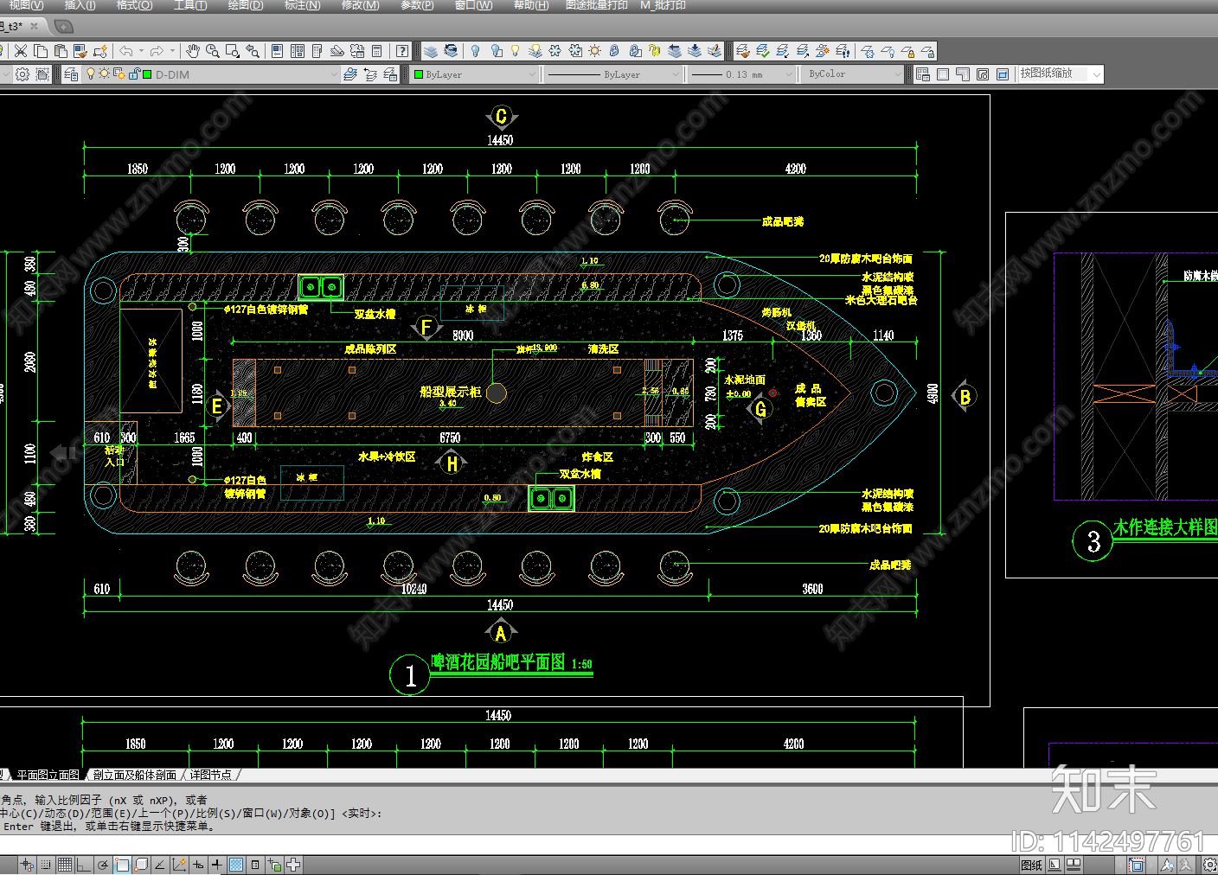Click the ByLayer green color control
The width and height of the screenshot is (1218, 875).
[474, 74]
